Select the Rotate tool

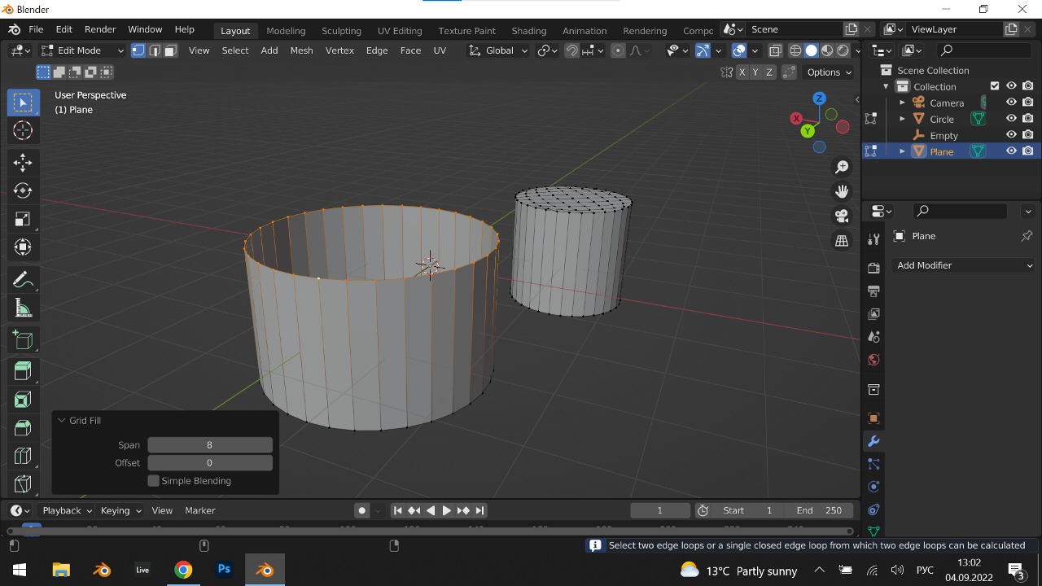point(23,190)
